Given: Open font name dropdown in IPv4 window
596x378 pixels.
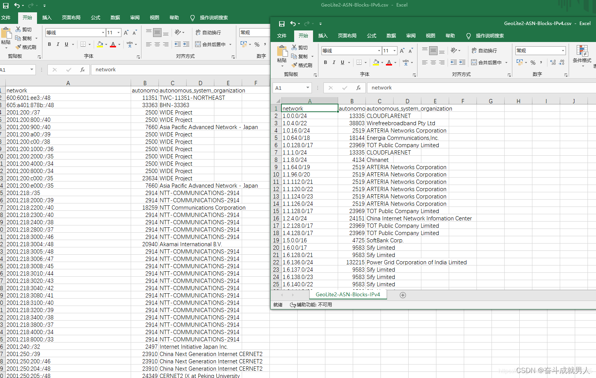Looking at the screenshot, I should [x=379, y=50].
